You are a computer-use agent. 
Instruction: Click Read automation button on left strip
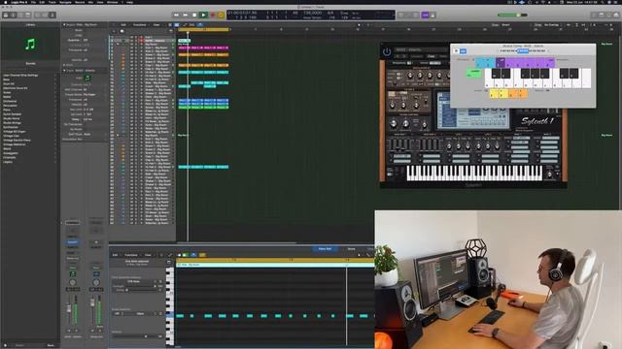[x=73, y=268]
